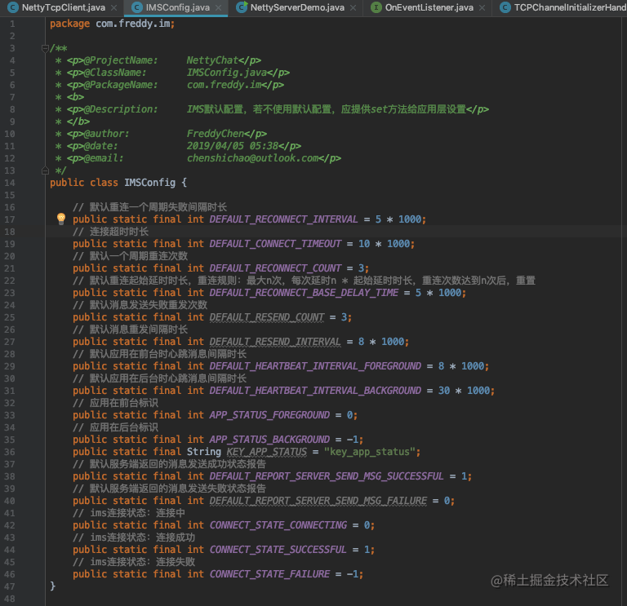Close the NettyTcpClient.java tab
The width and height of the screenshot is (627, 606).
(114, 7)
